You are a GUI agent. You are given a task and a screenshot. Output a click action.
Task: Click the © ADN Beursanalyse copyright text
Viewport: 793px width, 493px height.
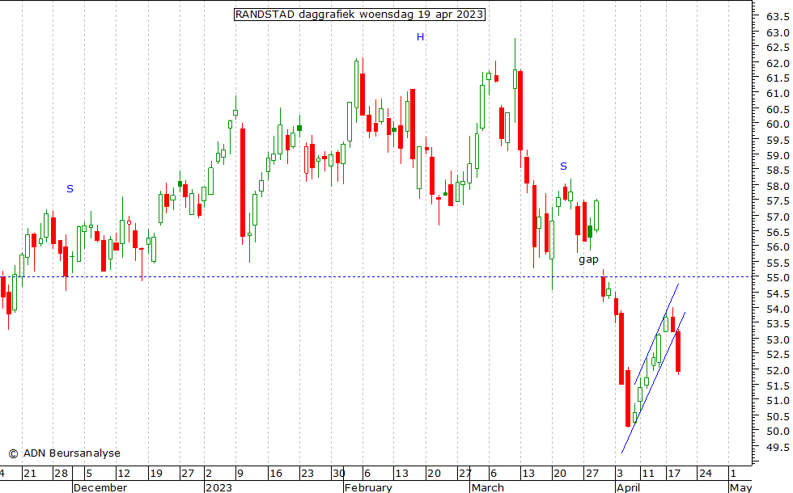(x=64, y=453)
